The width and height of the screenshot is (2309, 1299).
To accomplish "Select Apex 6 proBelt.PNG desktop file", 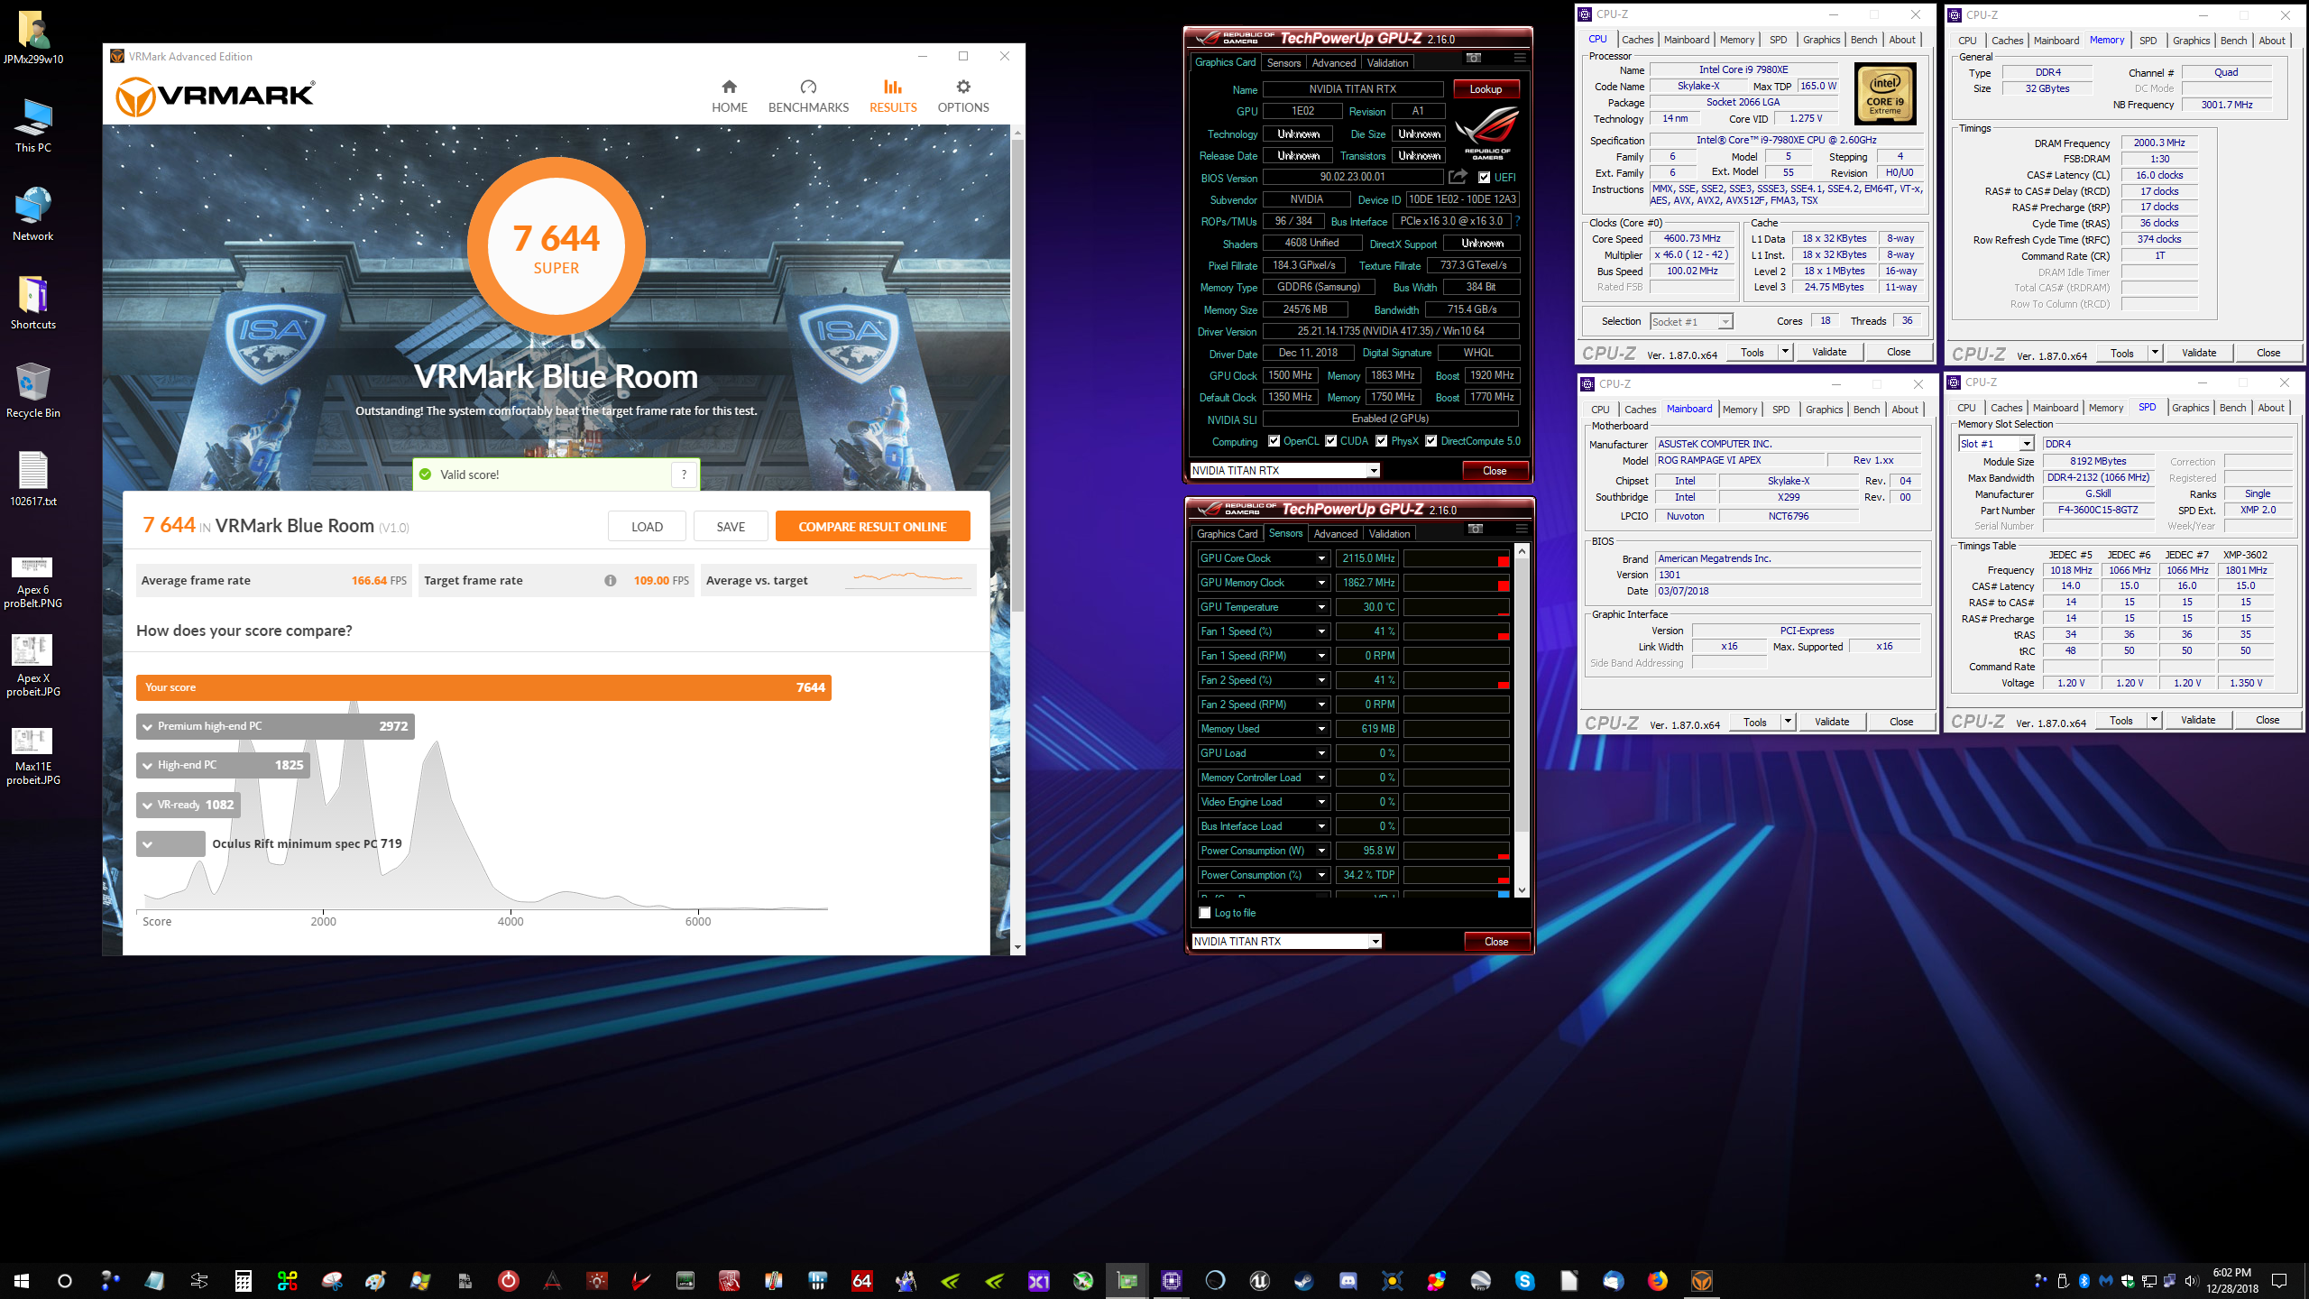I will pos(33,582).
